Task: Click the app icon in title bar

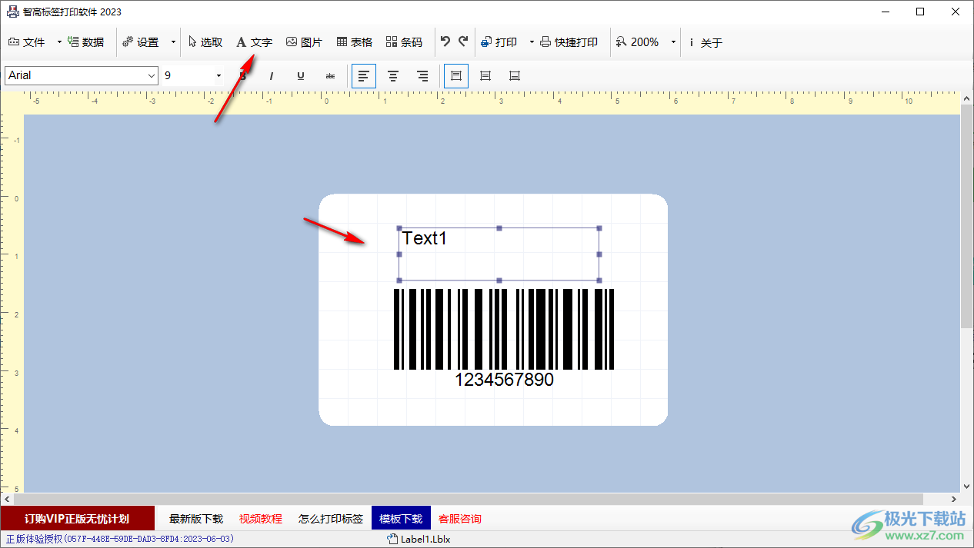Action: [x=12, y=12]
